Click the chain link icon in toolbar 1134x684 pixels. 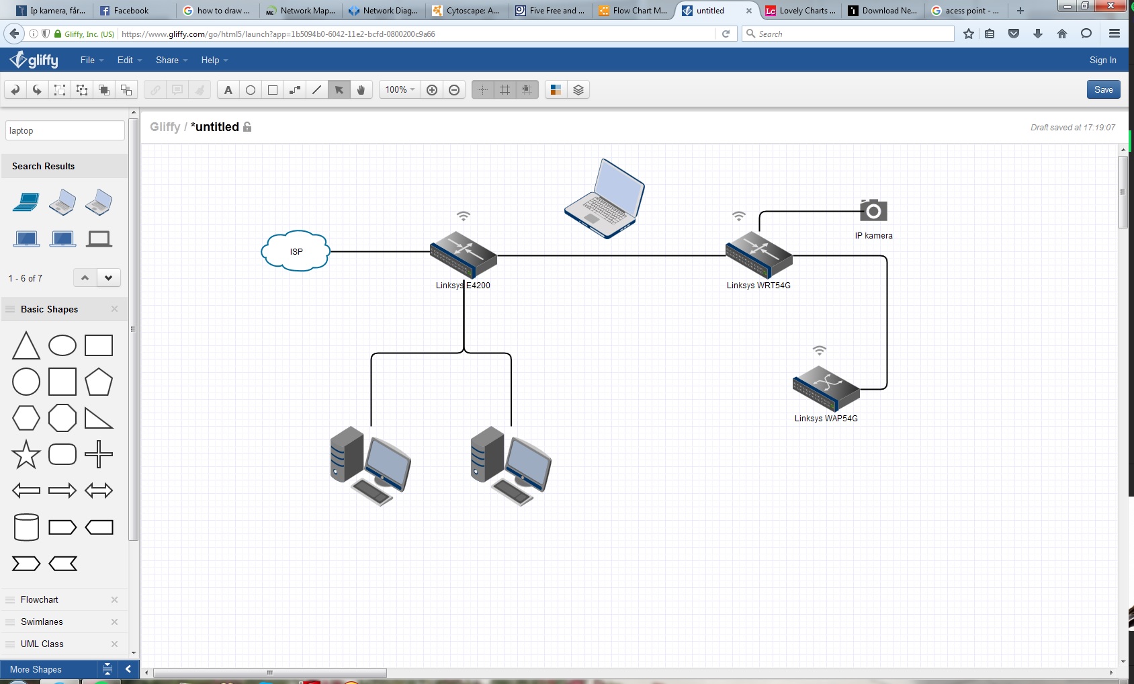[x=155, y=89]
